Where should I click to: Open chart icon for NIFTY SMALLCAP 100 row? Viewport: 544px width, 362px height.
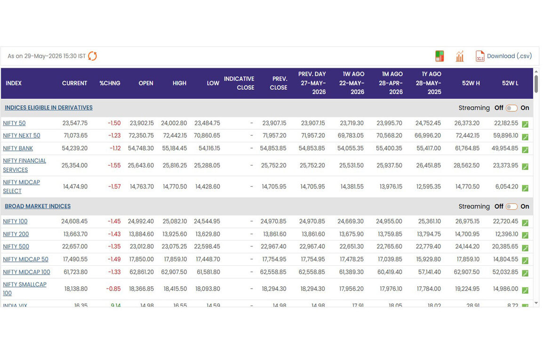525,290
